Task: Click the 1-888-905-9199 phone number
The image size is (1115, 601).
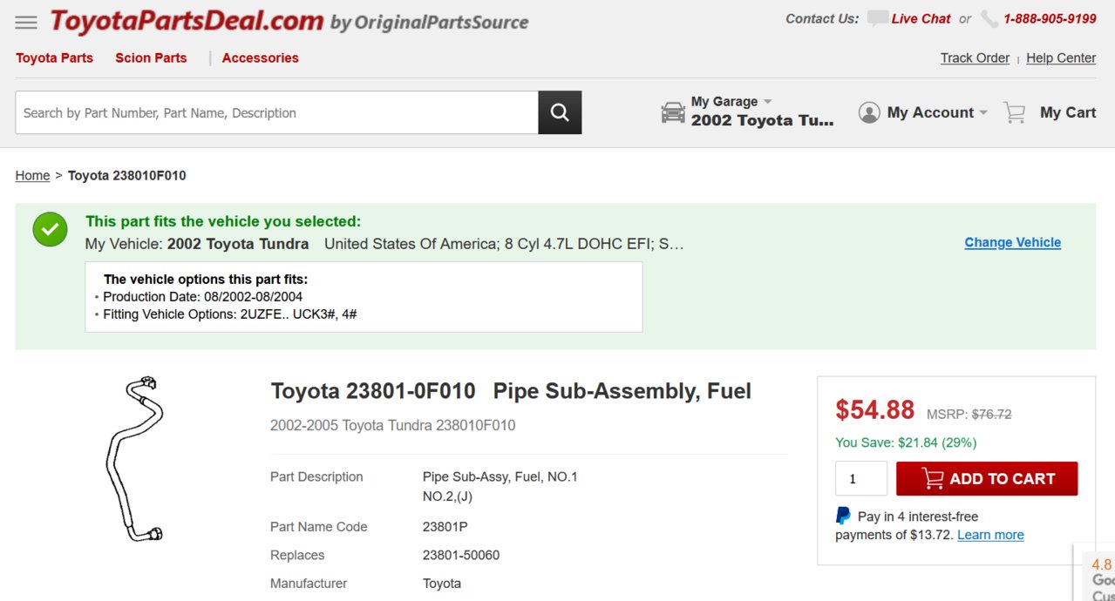Action: tap(1050, 18)
